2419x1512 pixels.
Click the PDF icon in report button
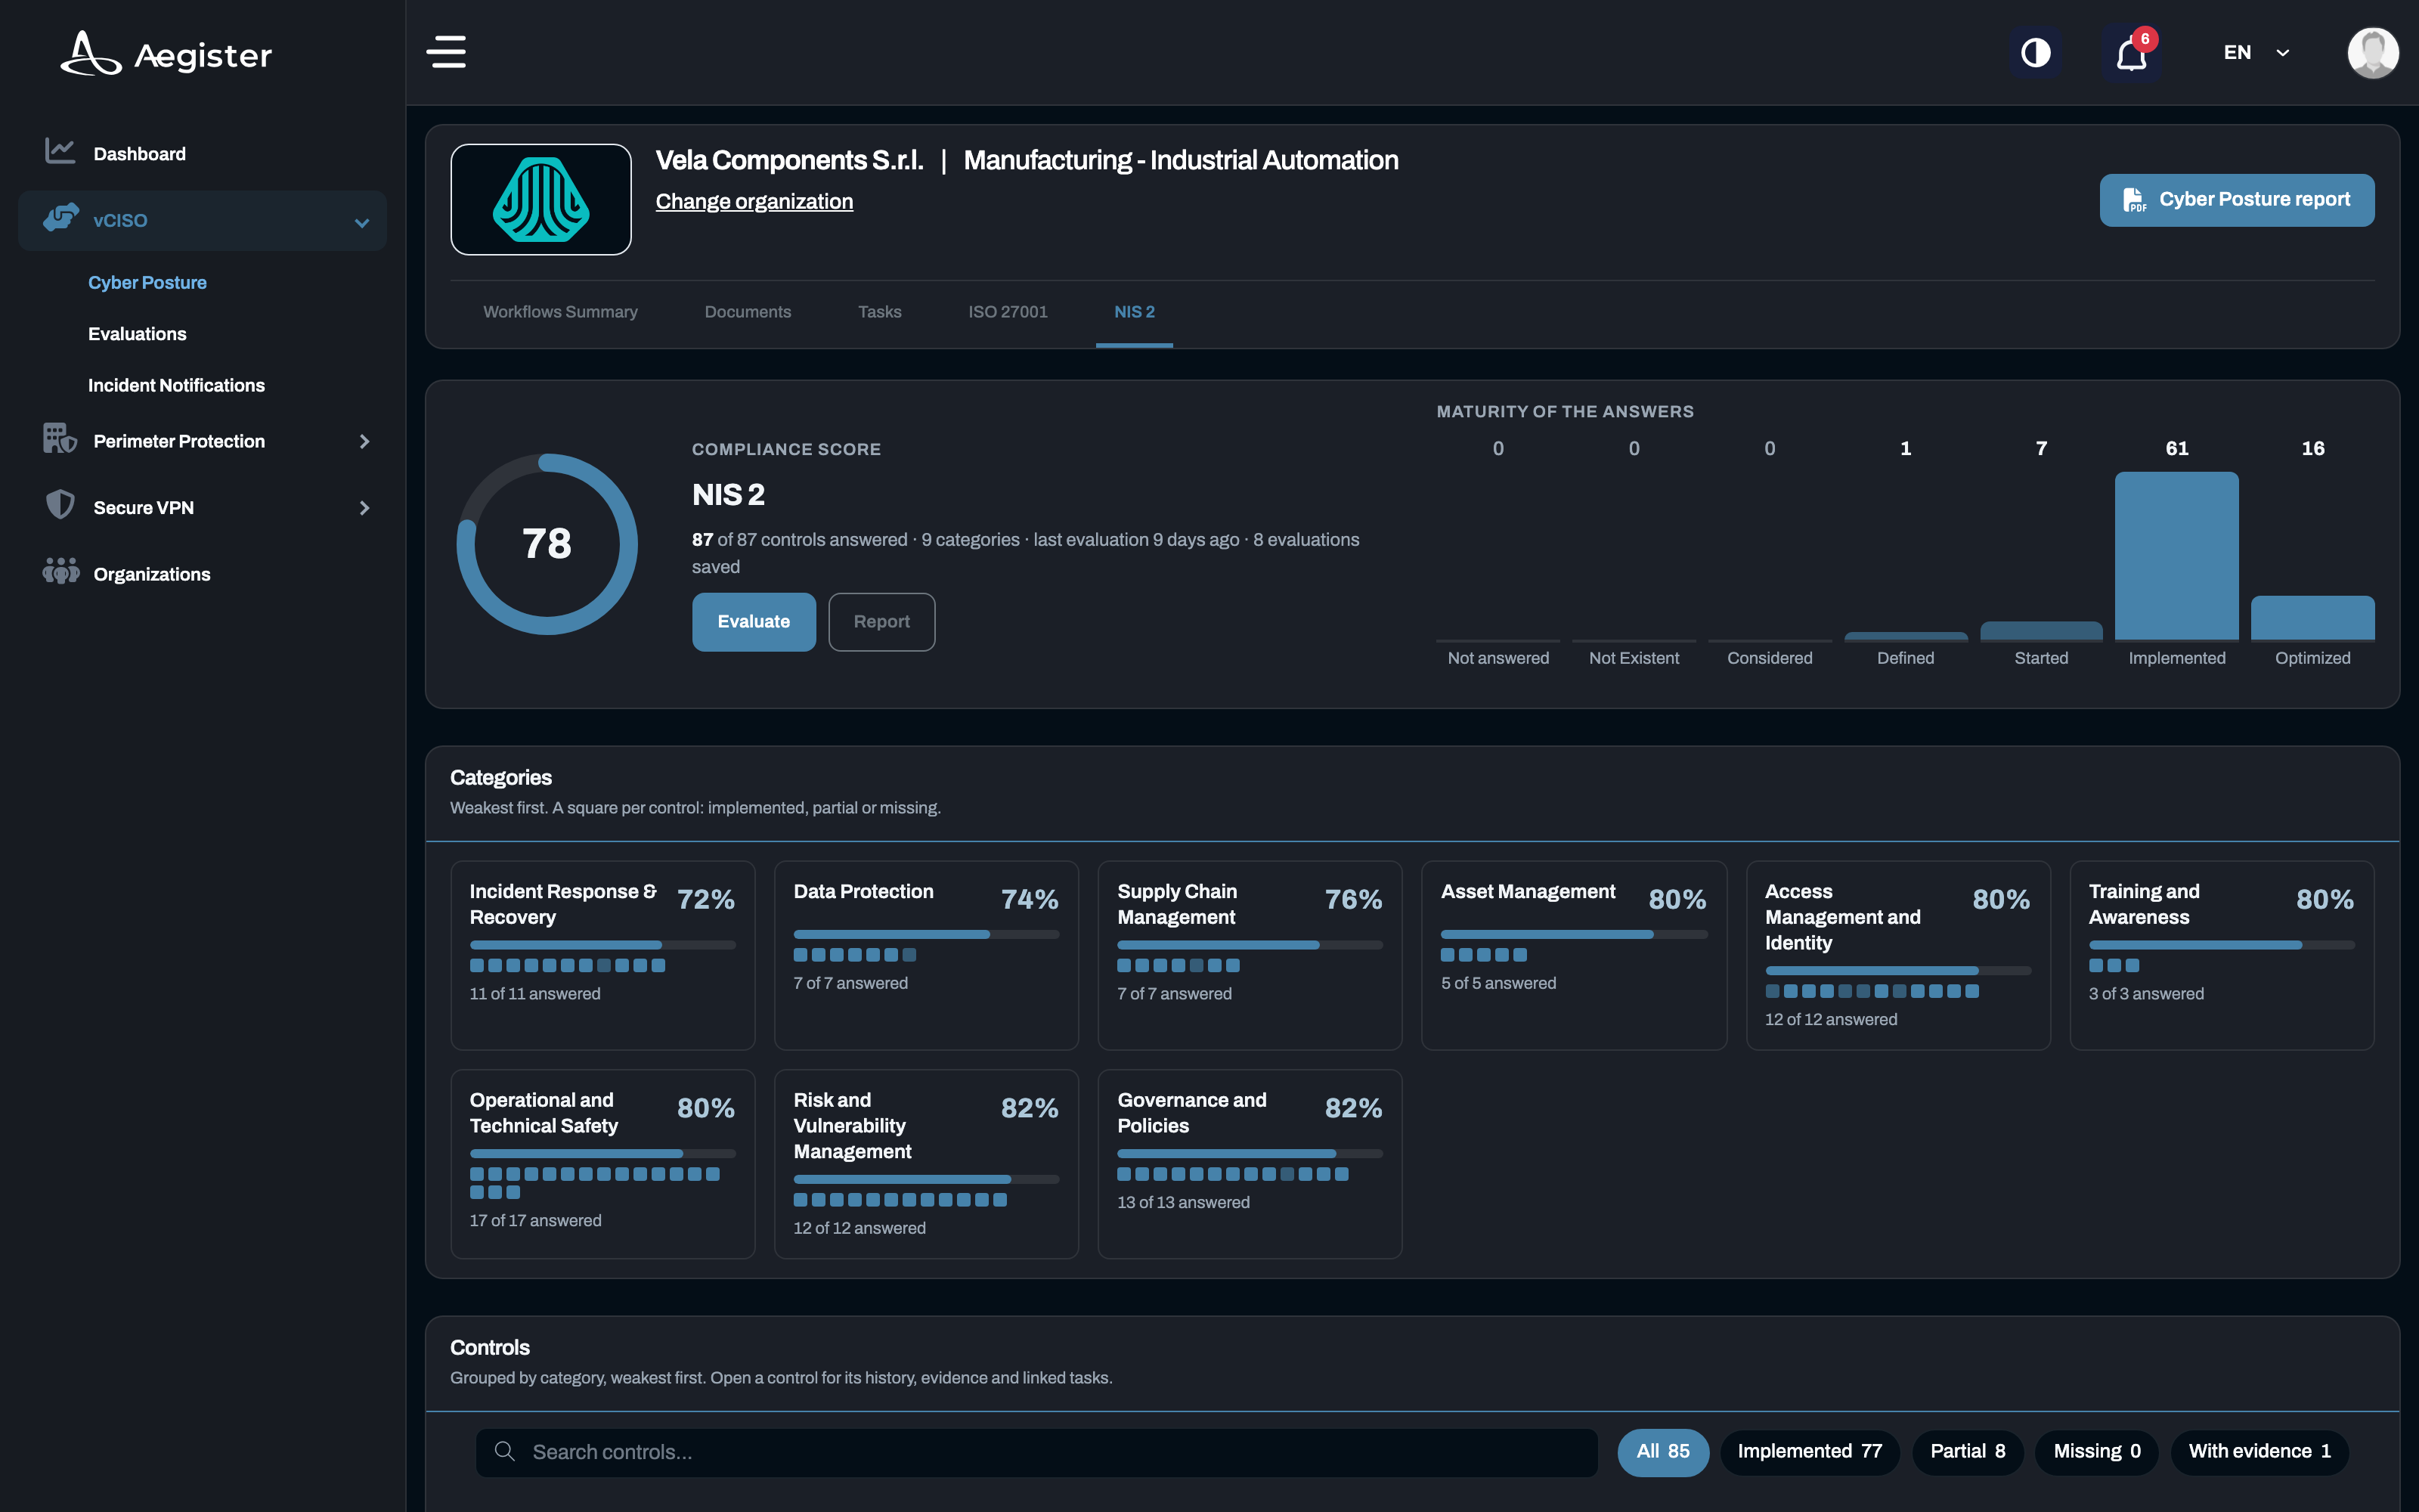tap(2133, 200)
